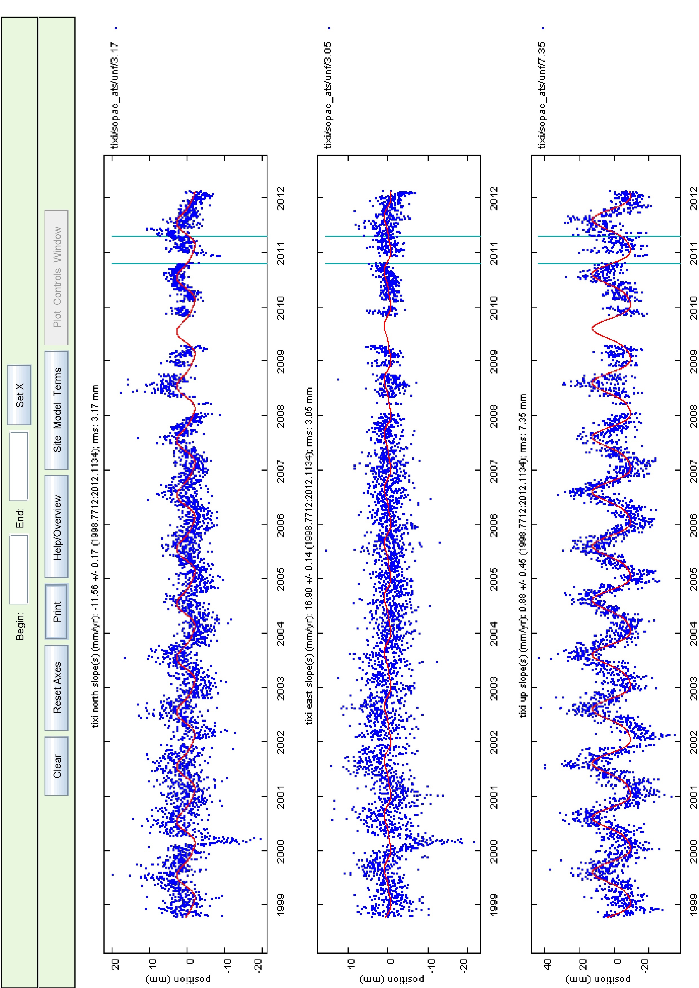Open Help/Overview
699x988 pixels.
pyautogui.click(x=56, y=526)
